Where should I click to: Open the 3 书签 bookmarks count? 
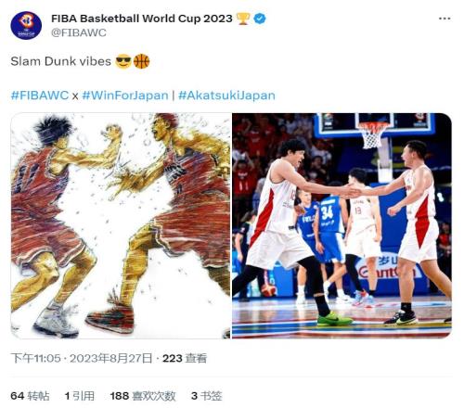tap(206, 396)
